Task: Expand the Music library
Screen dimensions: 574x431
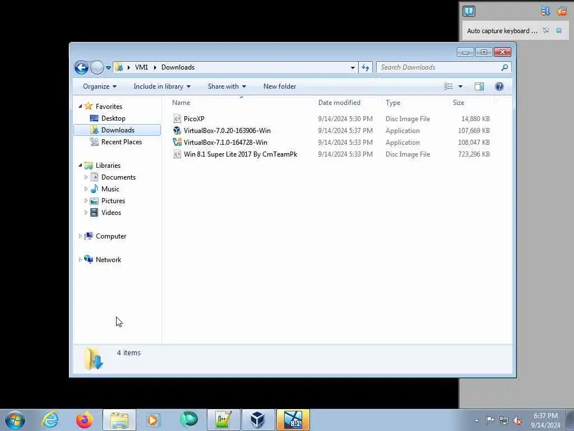Action: pyautogui.click(x=86, y=189)
